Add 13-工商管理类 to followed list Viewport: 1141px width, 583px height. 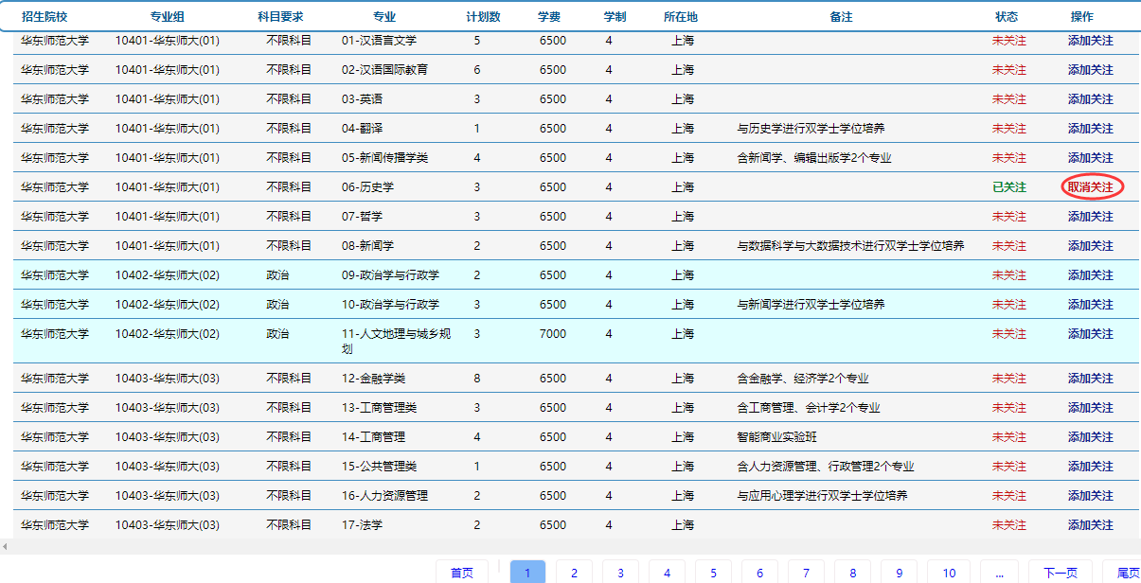tap(1090, 408)
